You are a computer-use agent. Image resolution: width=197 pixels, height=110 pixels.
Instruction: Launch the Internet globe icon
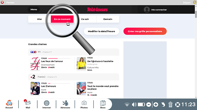coord(46,104)
